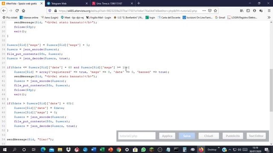
Task: Click the URL address bar
Action: click(128, 11)
